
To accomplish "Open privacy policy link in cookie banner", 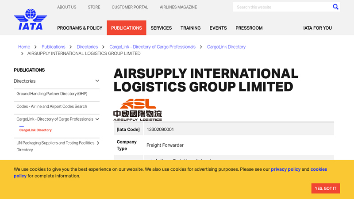I will (x=285, y=169).
